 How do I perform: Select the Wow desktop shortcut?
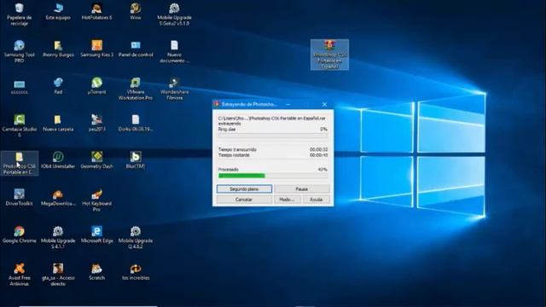[x=136, y=11]
